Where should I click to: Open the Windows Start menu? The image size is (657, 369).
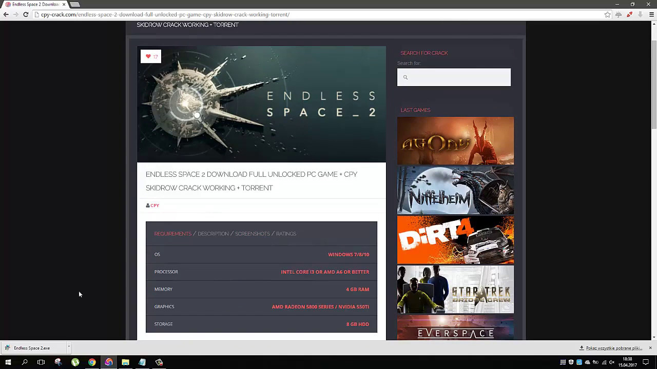(8, 362)
